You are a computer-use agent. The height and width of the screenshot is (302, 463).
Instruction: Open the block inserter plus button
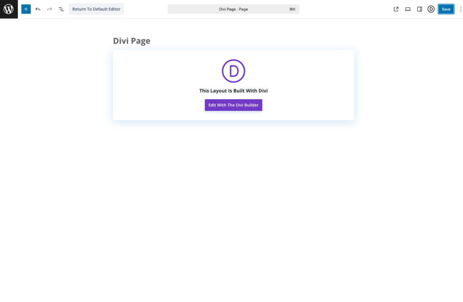[x=26, y=9]
